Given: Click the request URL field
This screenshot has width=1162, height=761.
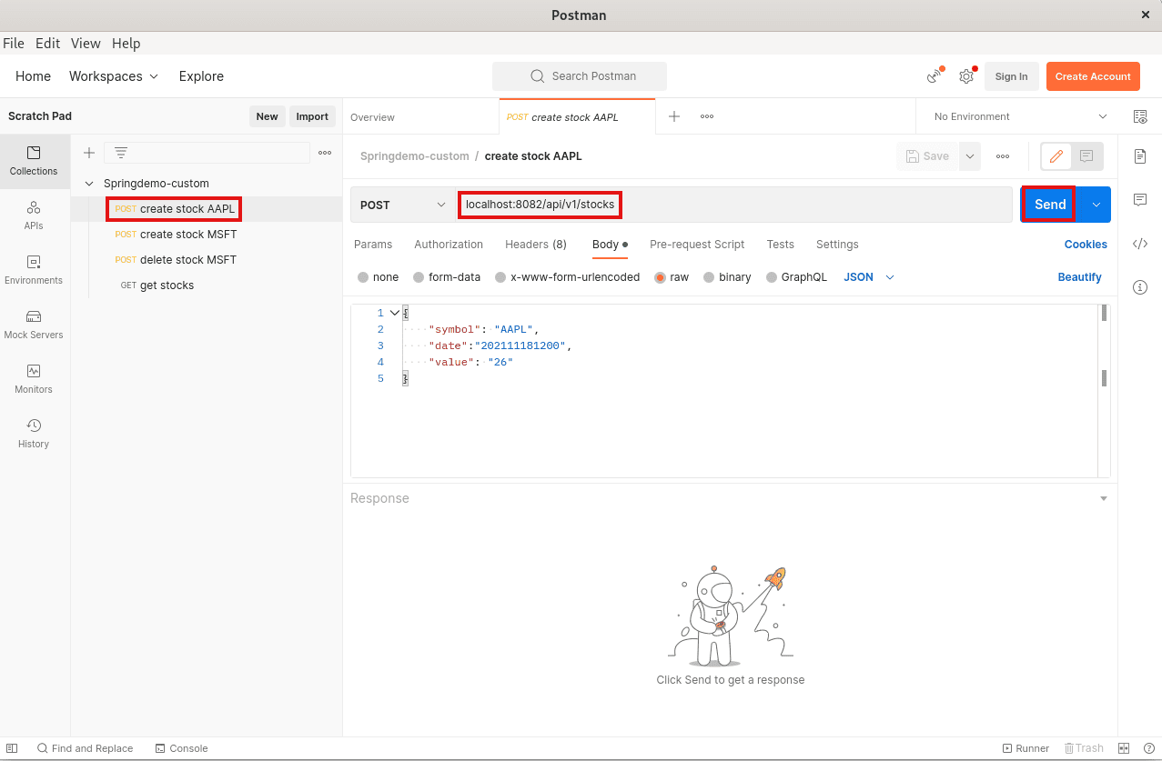Looking at the screenshot, I should pyautogui.click(x=733, y=205).
